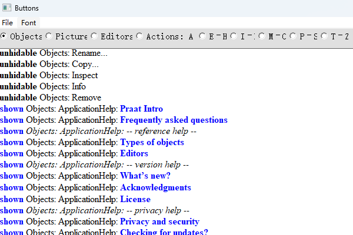The height and width of the screenshot is (235, 353).
Task: Click the 'unhidable Objects: Remove' row
Action: pyautogui.click(x=51, y=98)
